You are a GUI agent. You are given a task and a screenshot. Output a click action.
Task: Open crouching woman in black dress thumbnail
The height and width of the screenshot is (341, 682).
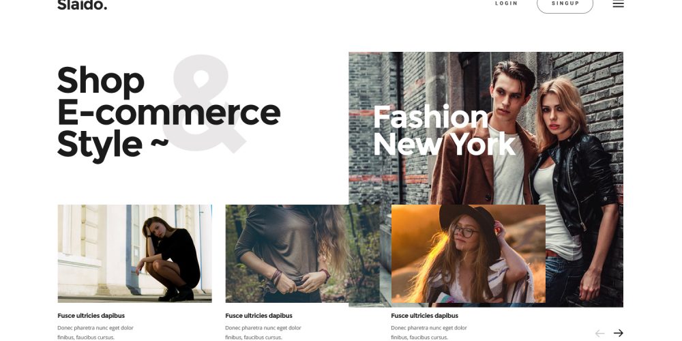pyautogui.click(x=135, y=254)
